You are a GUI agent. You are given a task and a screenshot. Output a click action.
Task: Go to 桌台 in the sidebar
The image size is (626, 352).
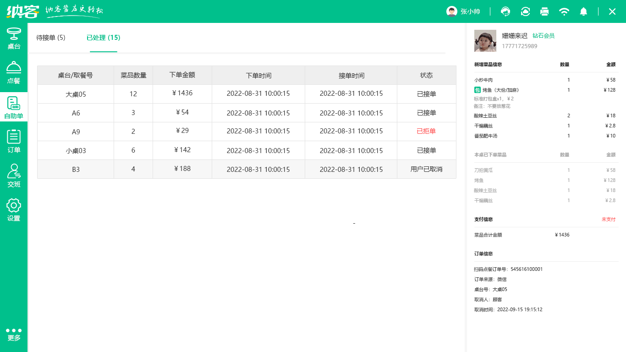point(14,38)
